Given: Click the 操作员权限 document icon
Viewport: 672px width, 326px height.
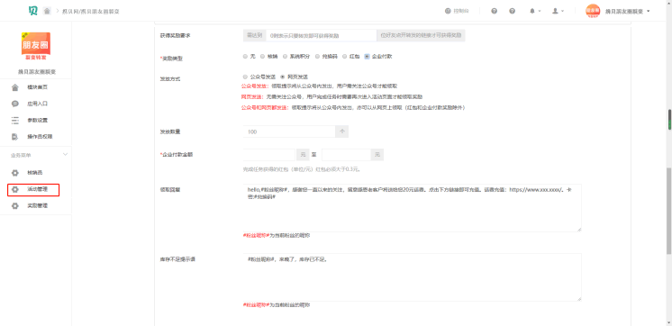Looking at the screenshot, I should pos(15,137).
